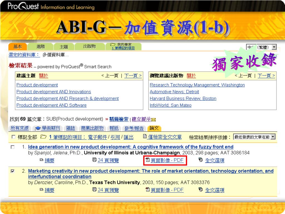Open Research Technology Management; Washington link
Viewport: 285px width, 214px height.
[197, 85]
